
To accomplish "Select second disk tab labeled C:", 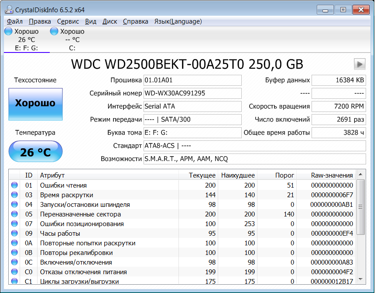I will [72, 39].
